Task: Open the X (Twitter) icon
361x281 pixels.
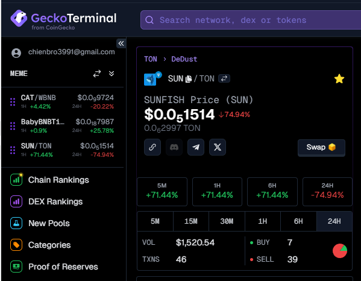Action: [218, 147]
